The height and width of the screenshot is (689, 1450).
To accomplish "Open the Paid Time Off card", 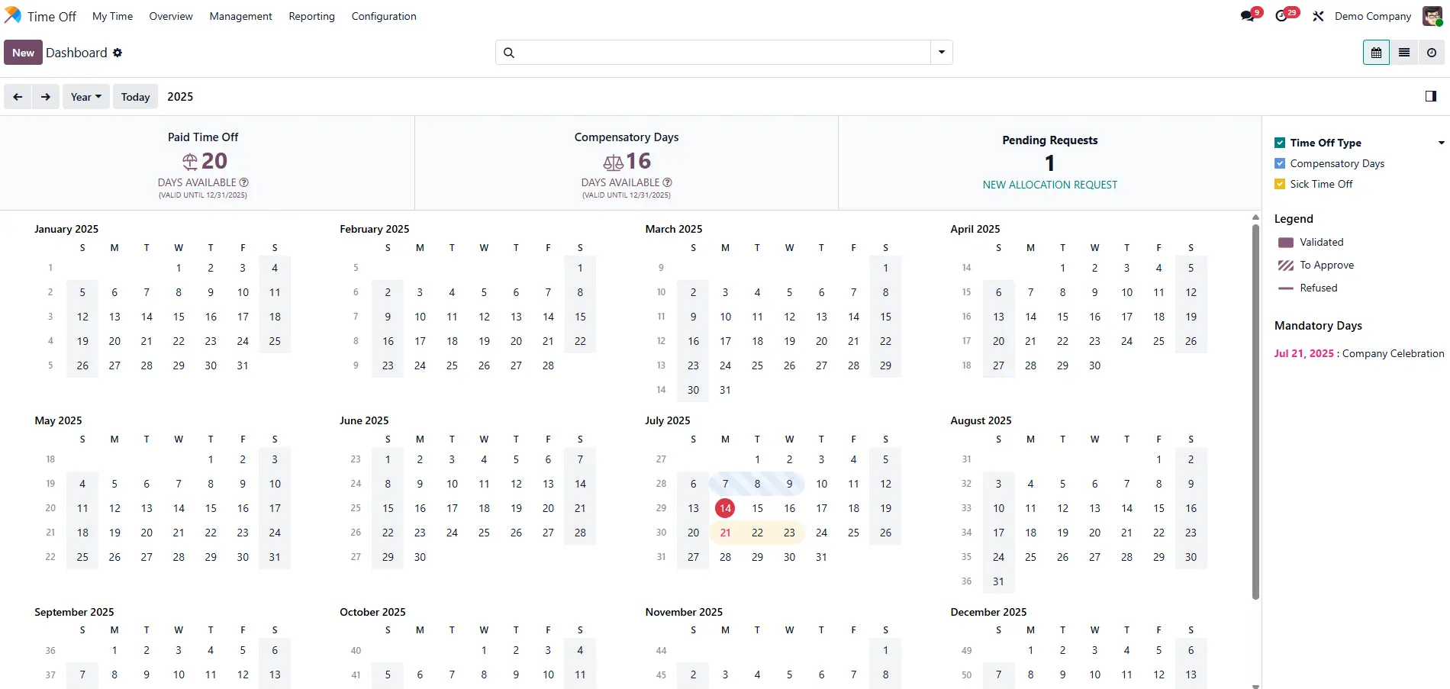I will (207, 163).
